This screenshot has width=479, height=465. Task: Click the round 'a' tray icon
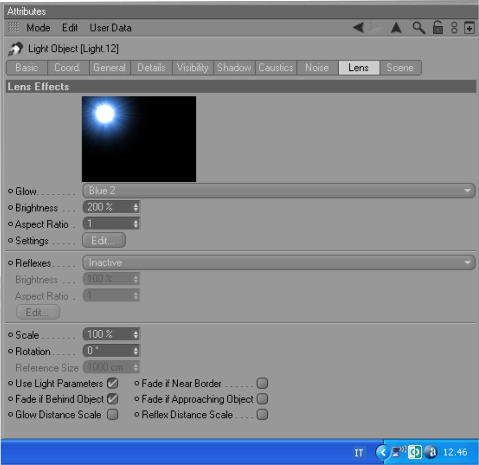pyautogui.click(x=431, y=452)
